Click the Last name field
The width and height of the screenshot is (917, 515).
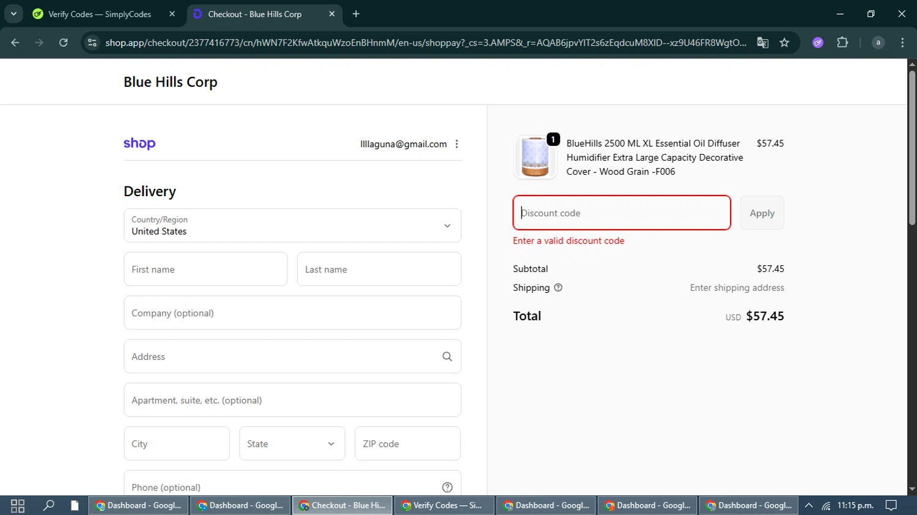(379, 269)
